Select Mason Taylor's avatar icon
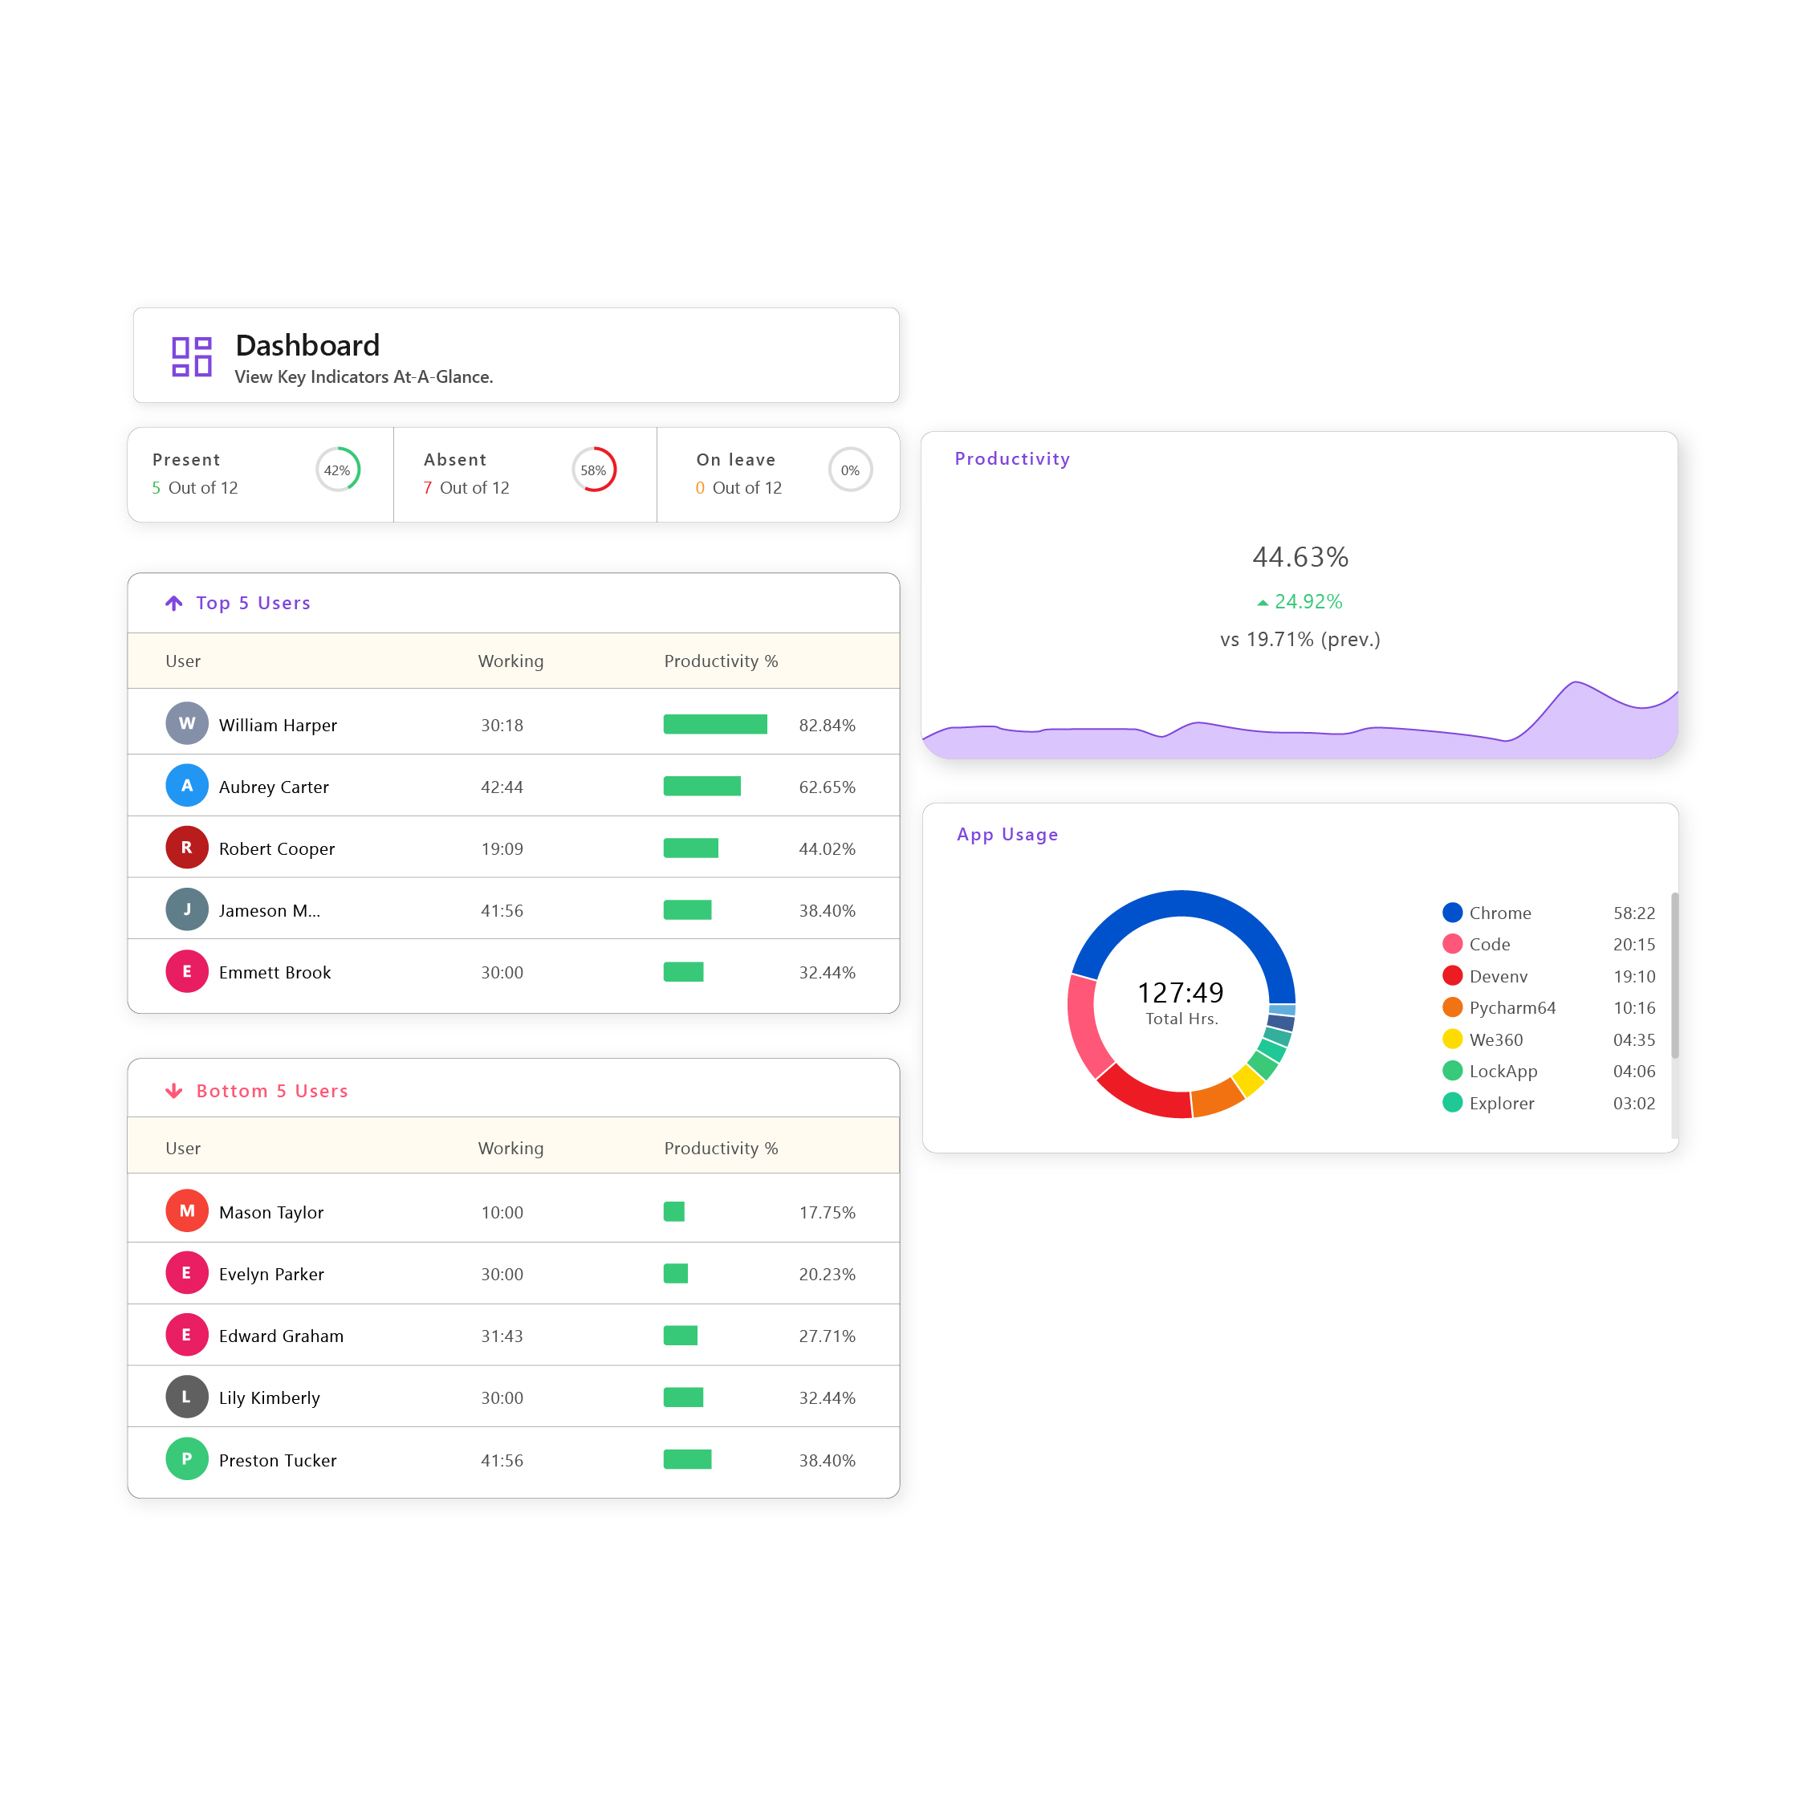The image size is (1806, 1806). 187,1210
